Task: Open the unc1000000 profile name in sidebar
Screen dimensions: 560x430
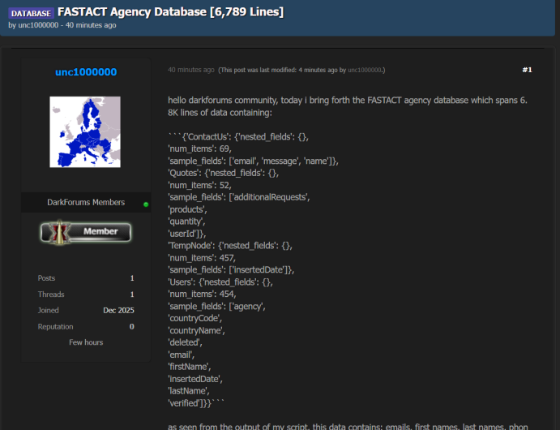Action: tap(86, 72)
